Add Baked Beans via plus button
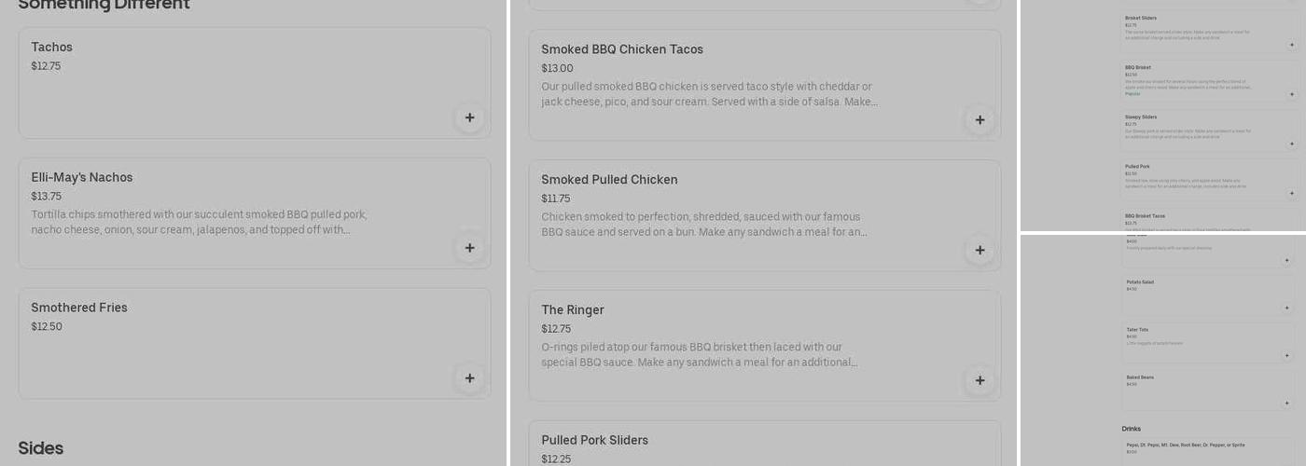Screen dimensions: 1306x466 click(x=1287, y=403)
